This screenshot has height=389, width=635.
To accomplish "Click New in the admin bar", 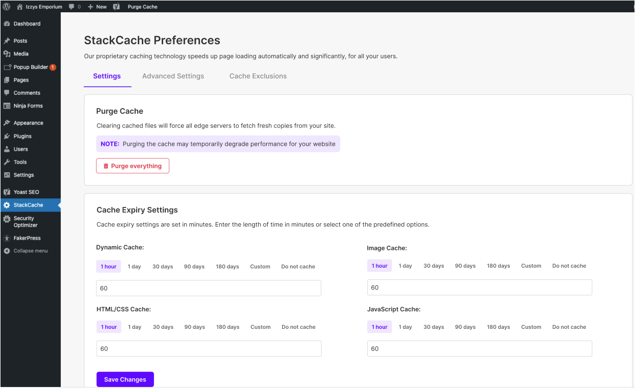I will pyautogui.click(x=101, y=7).
